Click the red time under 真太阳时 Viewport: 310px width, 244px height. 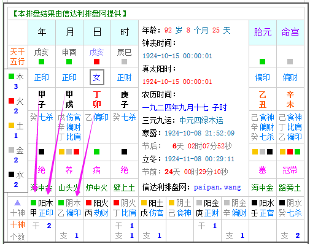177,82
